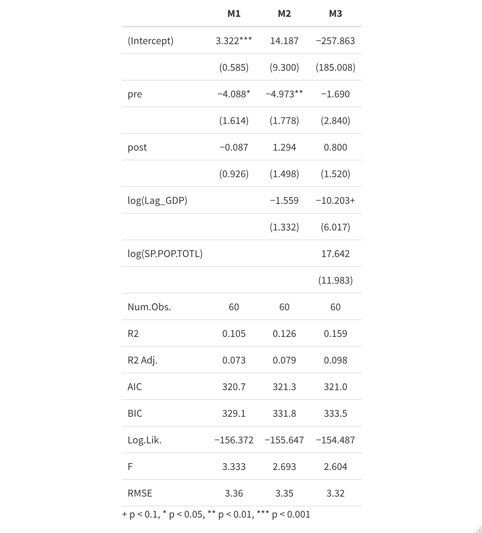
Task: Click the log(SP.POP.TOTL) row label
Action: (x=165, y=254)
